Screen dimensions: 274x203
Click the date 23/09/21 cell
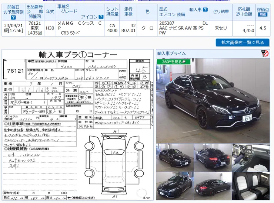(x=13, y=28)
